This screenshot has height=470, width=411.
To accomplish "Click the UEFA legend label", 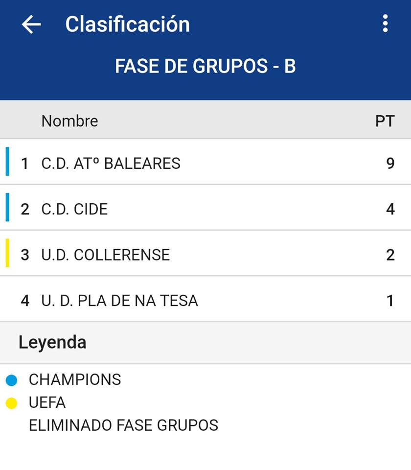I will point(47,403).
